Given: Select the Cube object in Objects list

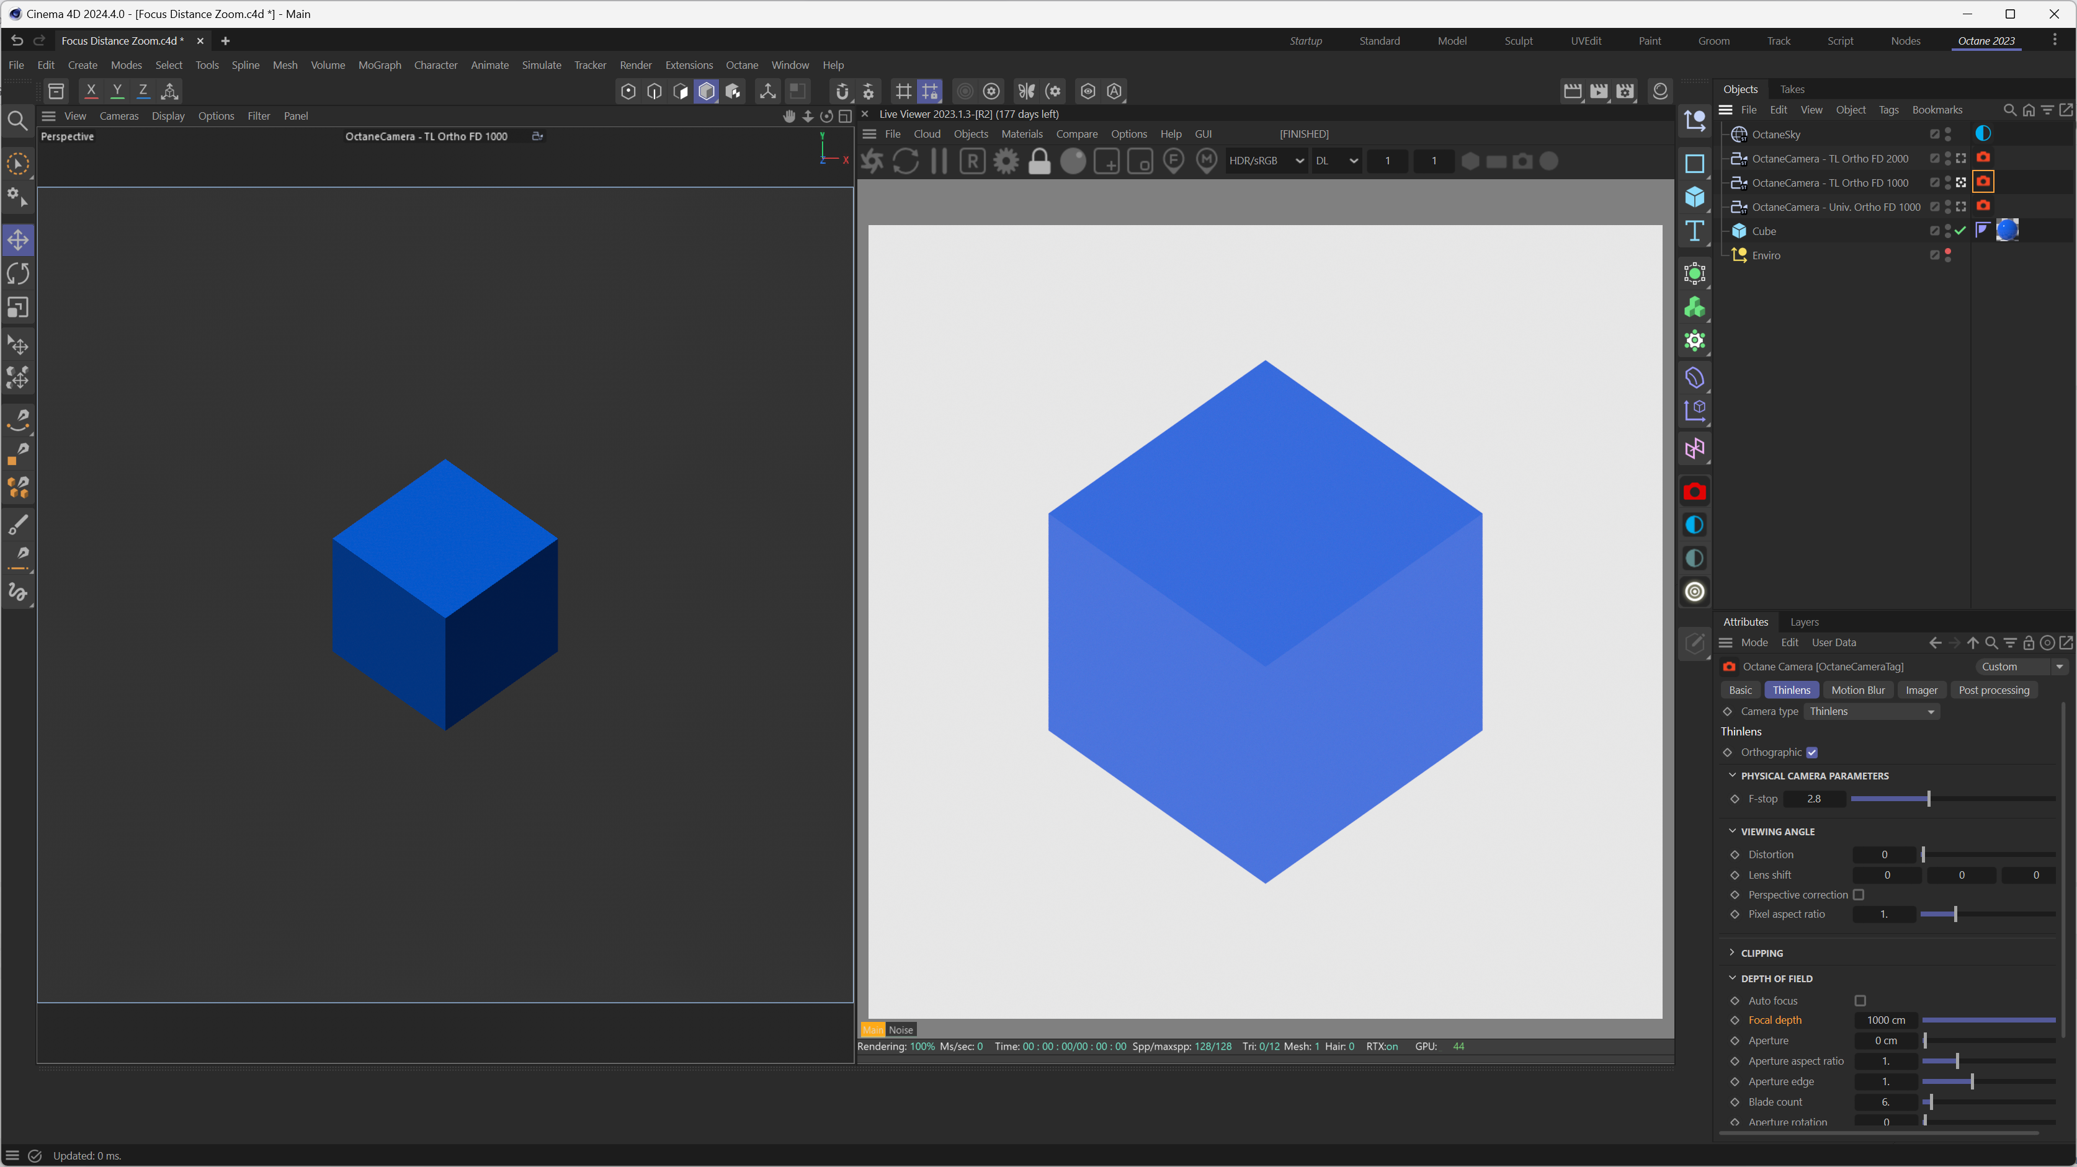Looking at the screenshot, I should (1763, 231).
